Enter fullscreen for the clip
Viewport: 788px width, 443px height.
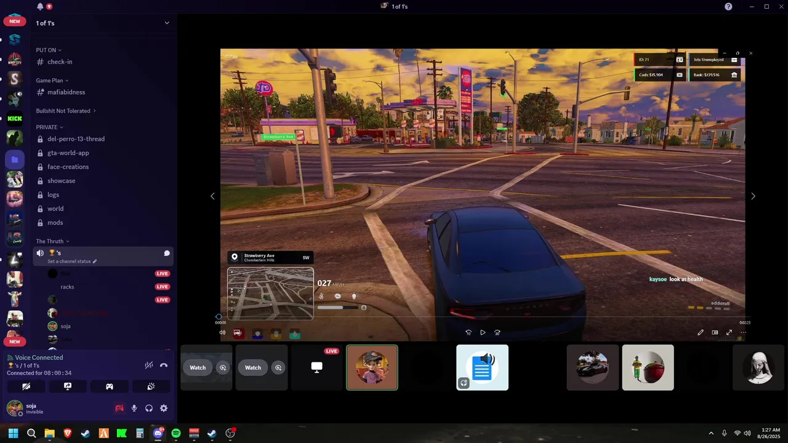729,332
